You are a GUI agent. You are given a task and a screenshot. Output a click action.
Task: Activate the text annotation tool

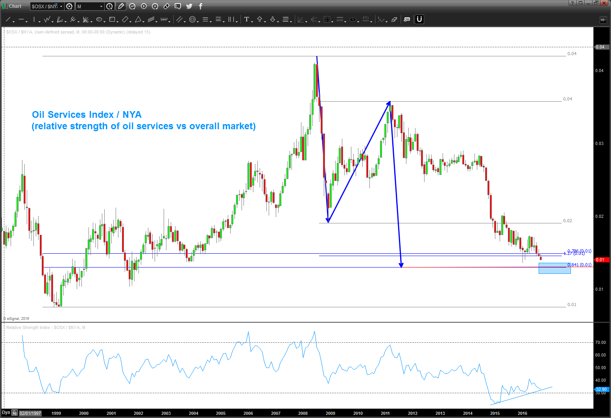pos(247,19)
